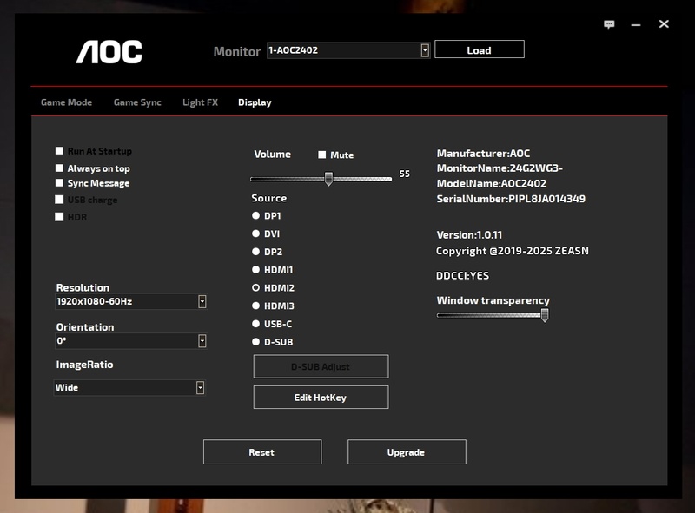Select HDMI2 source
Screen dimensions: 695x513
tap(255, 287)
